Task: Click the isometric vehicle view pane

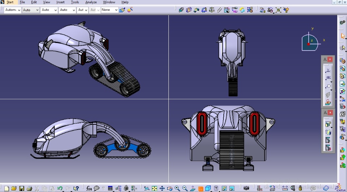Action: (x=84, y=57)
